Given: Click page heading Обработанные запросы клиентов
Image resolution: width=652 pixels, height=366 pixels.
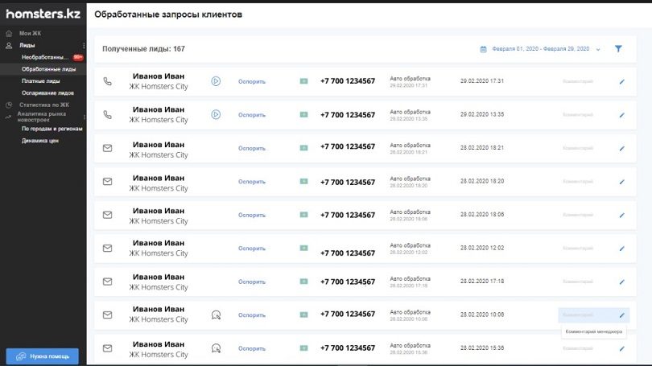Looking at the screenshot, I should (x=168, y=14).
